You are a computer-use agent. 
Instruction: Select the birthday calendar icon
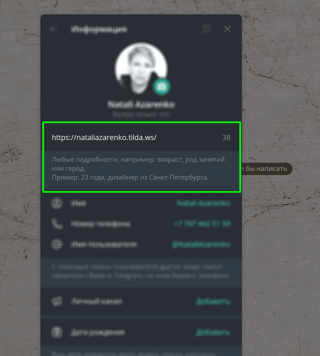(x=57, y=332)
